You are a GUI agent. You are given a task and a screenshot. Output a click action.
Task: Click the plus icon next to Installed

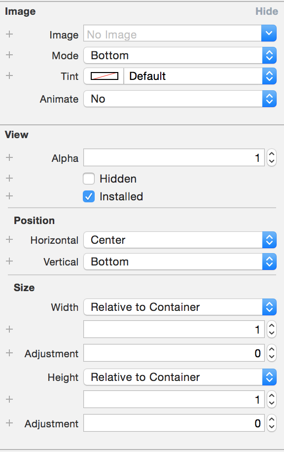9,196
